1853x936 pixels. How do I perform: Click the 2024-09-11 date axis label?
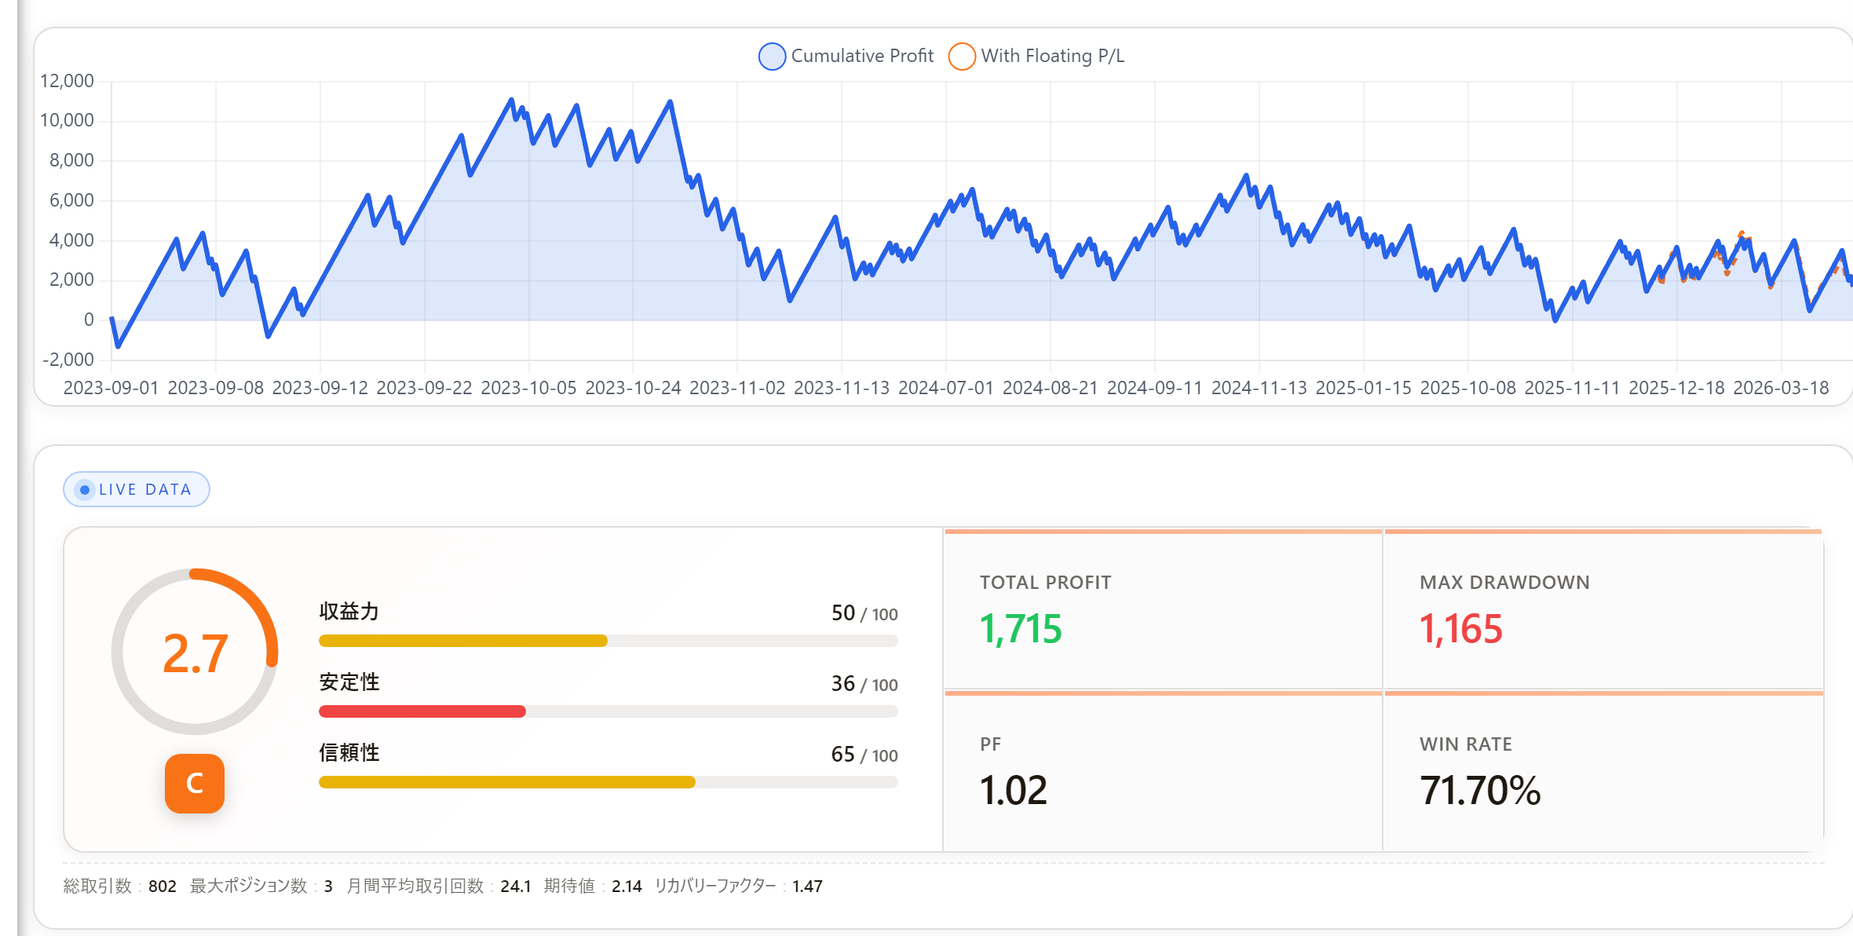point(1155,388)
